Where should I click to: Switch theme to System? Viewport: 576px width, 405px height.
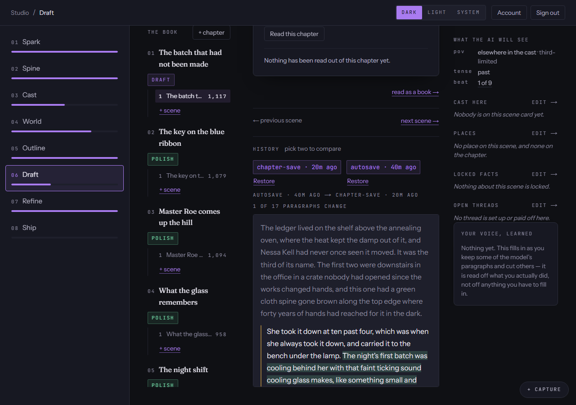(468, 13)
